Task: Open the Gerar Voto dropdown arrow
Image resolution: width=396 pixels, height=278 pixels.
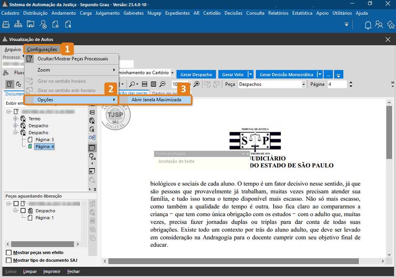Action: [x=250, y=74]
